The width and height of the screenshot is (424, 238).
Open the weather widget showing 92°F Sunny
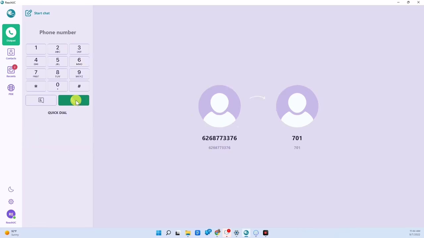(x=12, y=233)
